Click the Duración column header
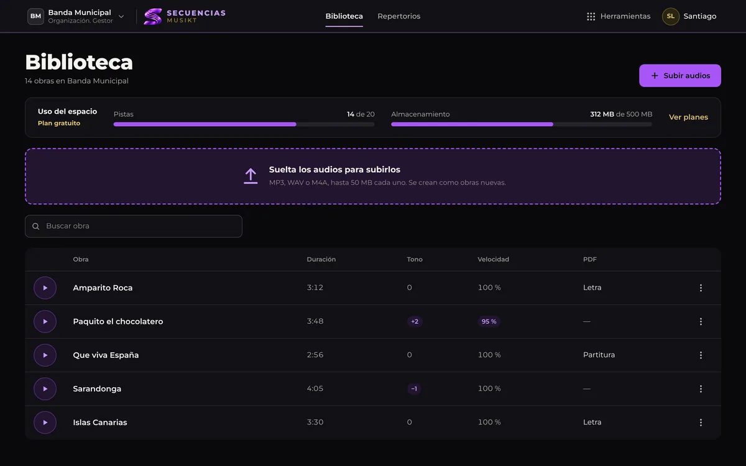Image resolution: width=746 pixels, height=466 pixels. click(321, 259)
